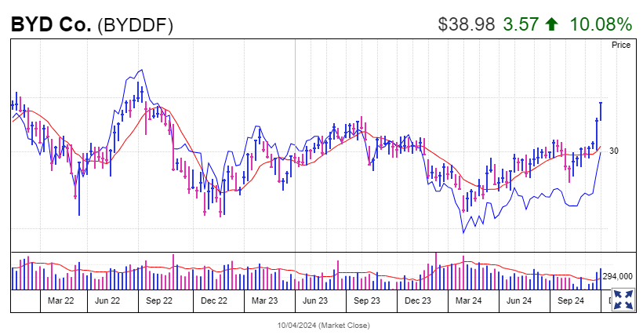643x335 pixels.
Task: Click the expand chart fullscreen icon
Action: click(623, 300)
